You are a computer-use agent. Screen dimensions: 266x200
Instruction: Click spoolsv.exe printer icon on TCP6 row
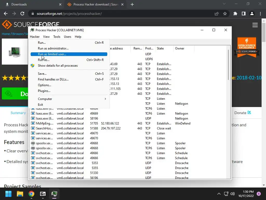(x=33, y=148)
